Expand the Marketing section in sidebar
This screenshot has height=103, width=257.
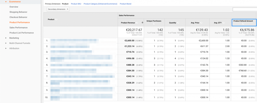(6, 38)
